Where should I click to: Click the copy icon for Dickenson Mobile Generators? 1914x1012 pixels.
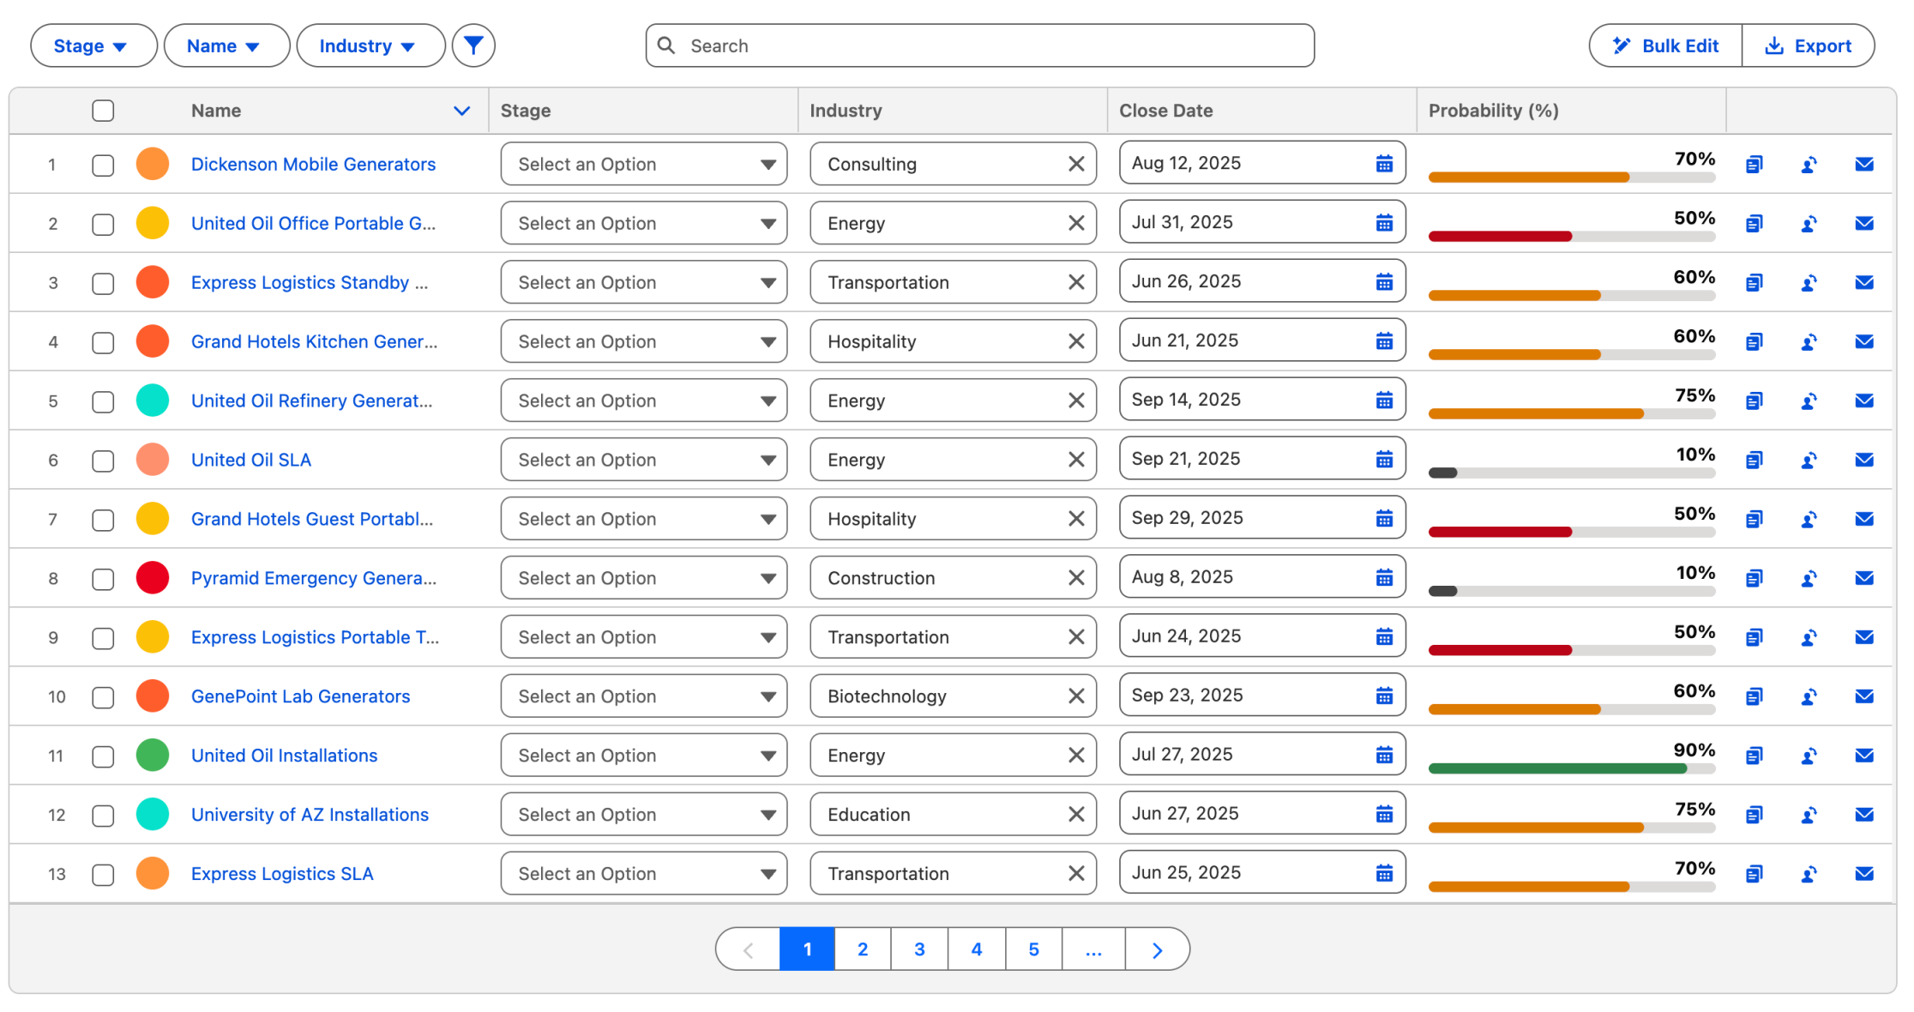(1754, 164)
